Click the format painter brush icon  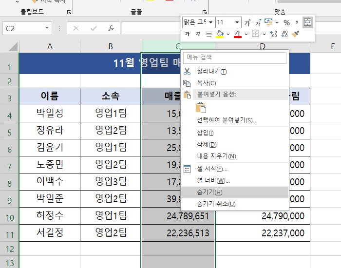point(295,34)
